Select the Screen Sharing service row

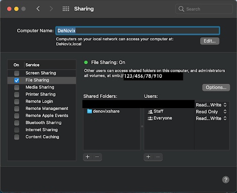[x=41, y=73]
